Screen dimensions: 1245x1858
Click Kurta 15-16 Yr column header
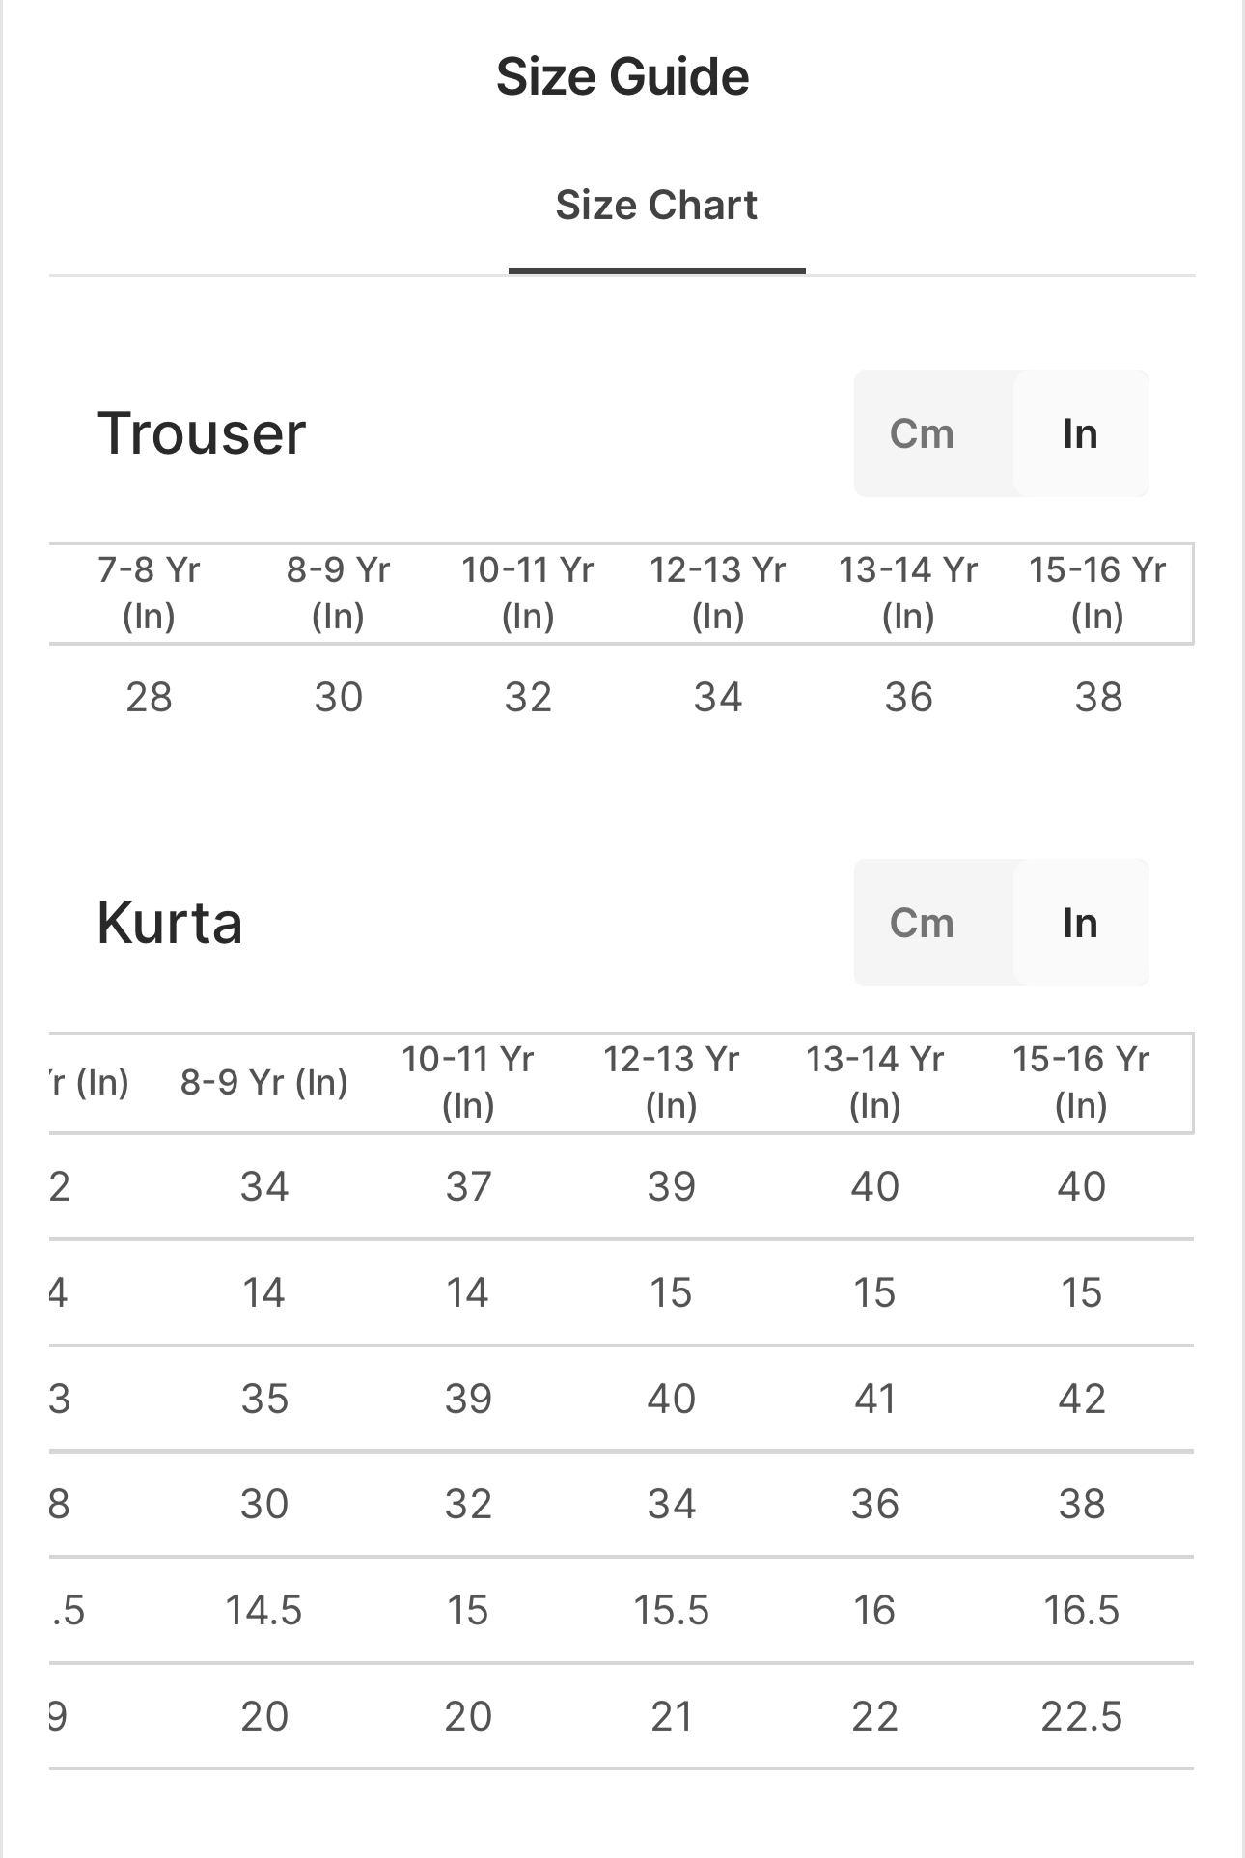coord(1081,1082)
